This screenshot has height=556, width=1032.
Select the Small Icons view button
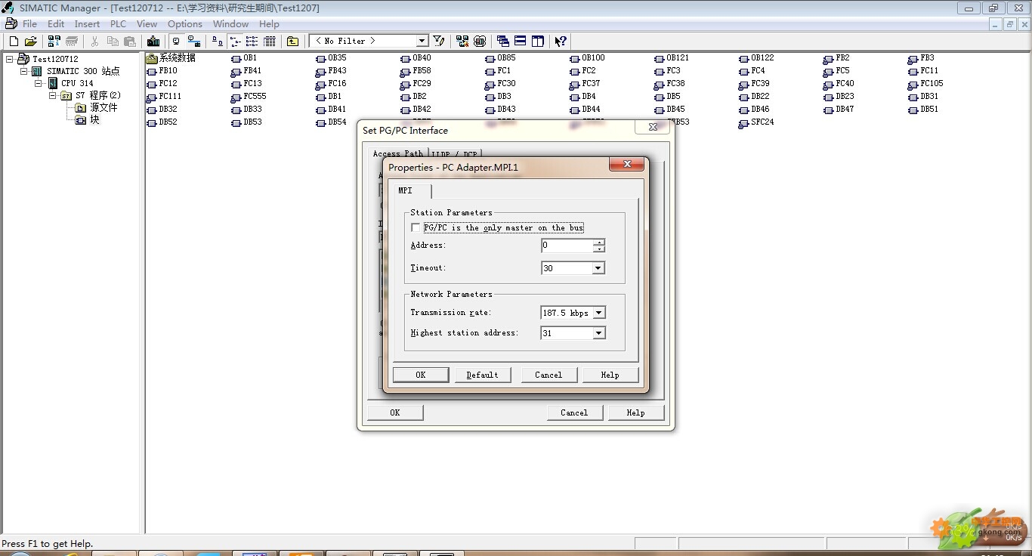click(235, 42)
